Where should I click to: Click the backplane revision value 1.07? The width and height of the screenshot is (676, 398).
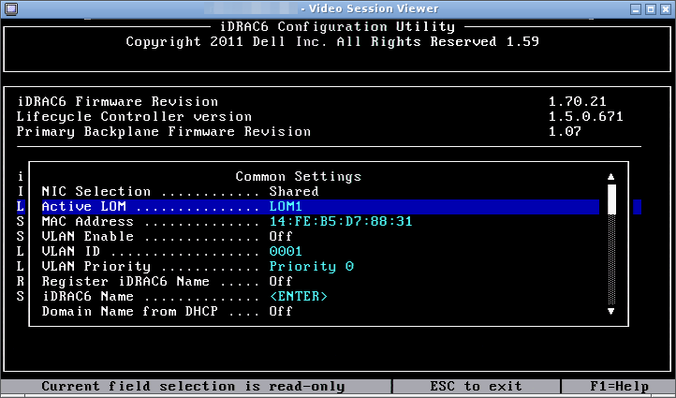565,131
